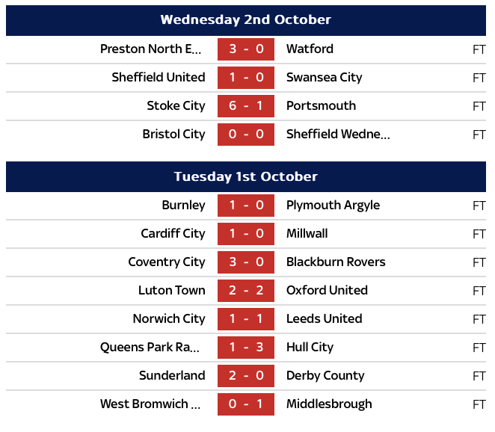Select the Leeds United team name
The height and width of the screenshot is (432, 495).
tap(324, 319)
